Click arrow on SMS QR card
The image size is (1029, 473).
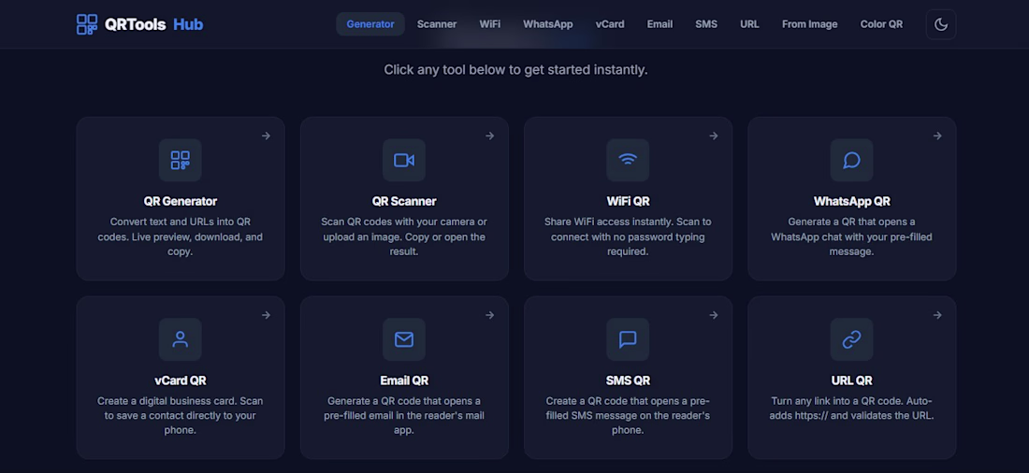click(x=714, y=315)
